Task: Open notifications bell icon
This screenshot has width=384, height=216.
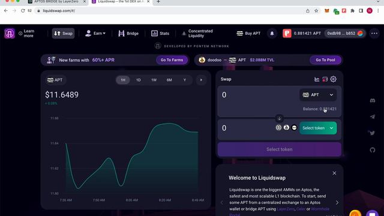Action: (272, 34)
